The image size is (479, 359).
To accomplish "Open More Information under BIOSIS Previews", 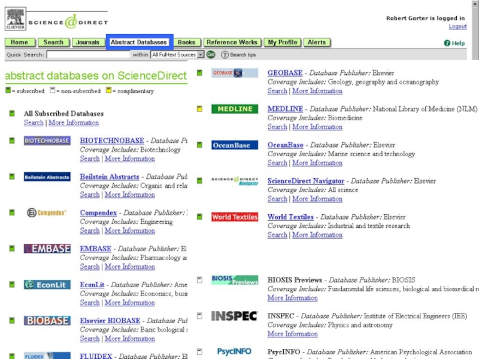I will pos(293,298).
